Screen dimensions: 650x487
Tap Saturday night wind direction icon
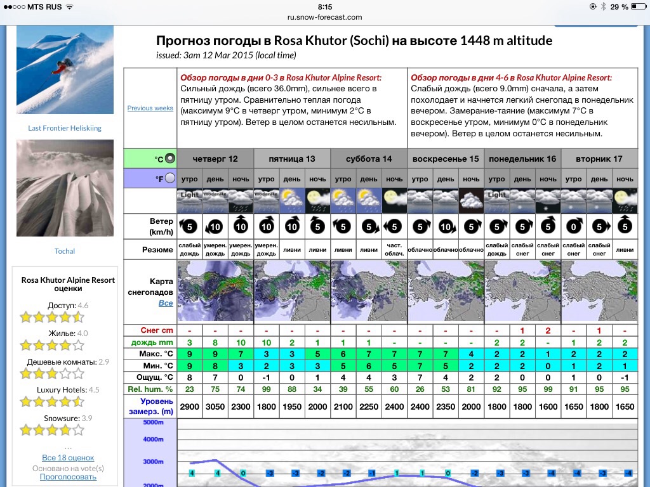pyautogui.click(x=394, y=226)
